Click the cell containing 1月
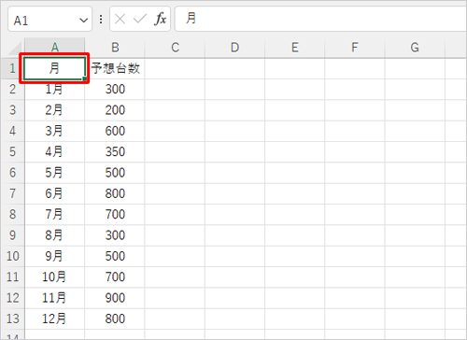Screen dimensions: 467x340 (x=54, y=90)
